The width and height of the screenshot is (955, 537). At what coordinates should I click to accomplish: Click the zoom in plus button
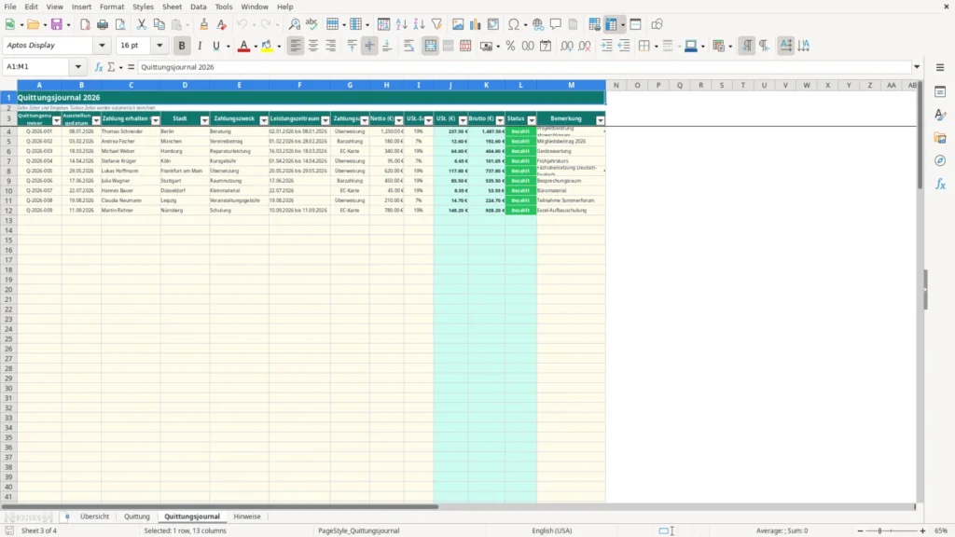click(922, 530)
